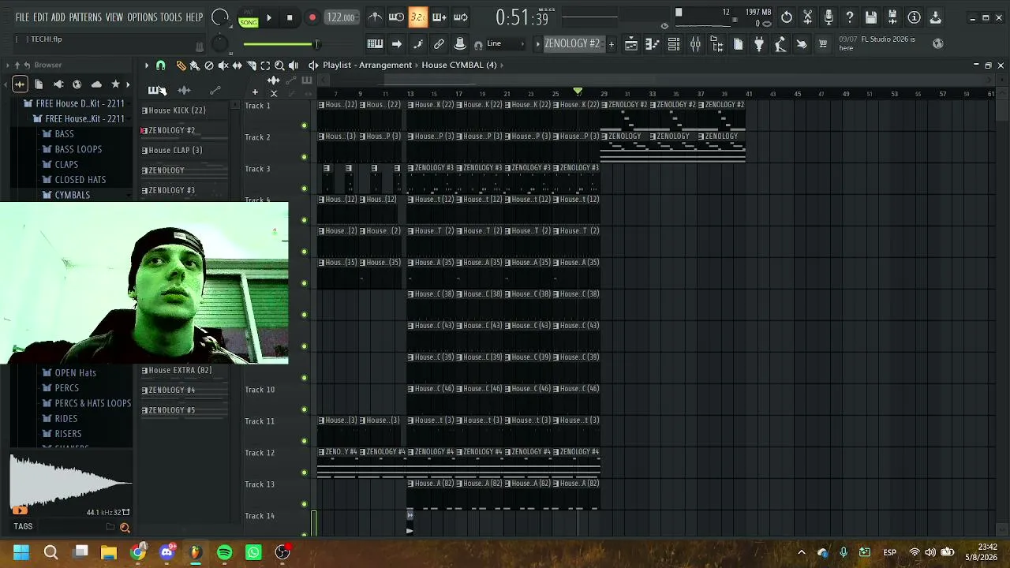Click the render/export audio icon

pyautogui.click(x=892, y=17)
